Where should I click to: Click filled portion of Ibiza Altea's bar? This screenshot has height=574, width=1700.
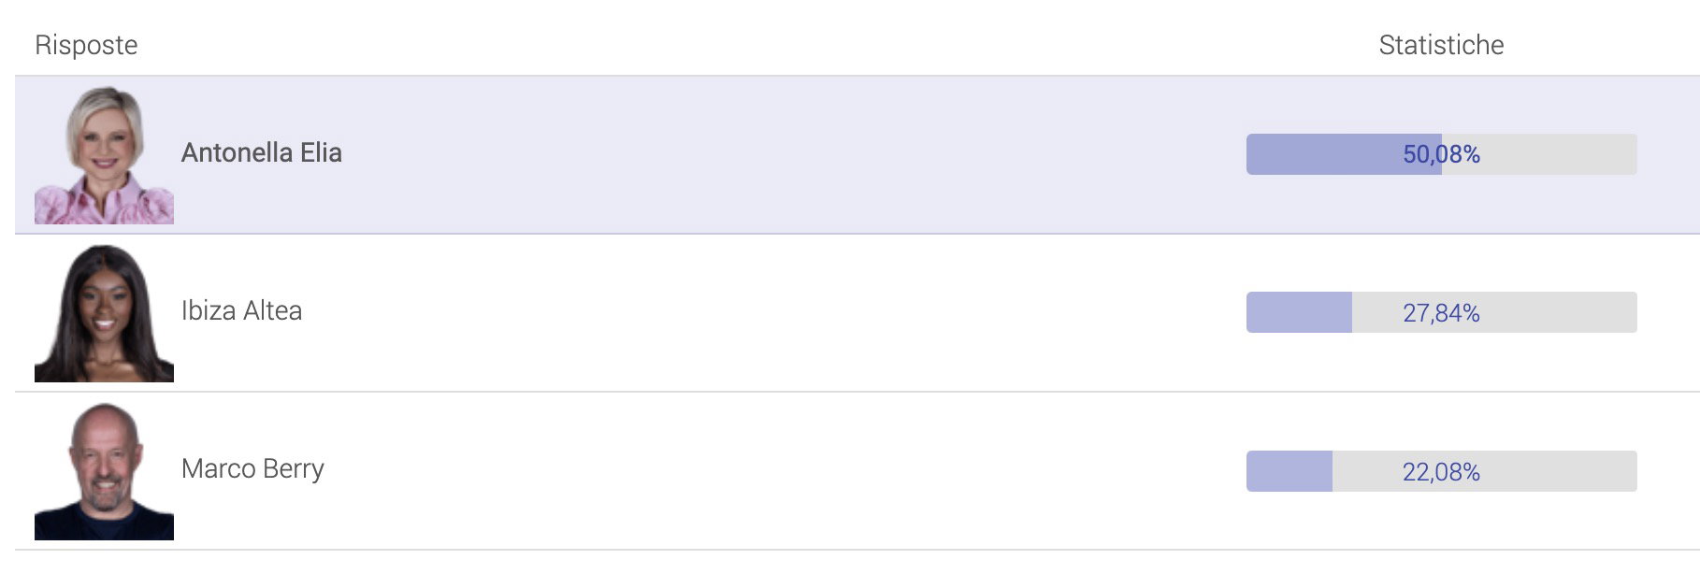pyautogui.click(x=1298, y=312)
